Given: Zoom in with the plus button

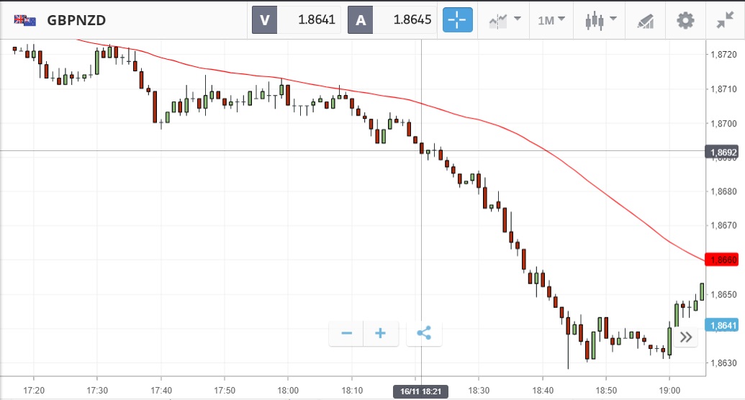Looking at the screenshot, I should pyautogui.click(x=381, y=333).
